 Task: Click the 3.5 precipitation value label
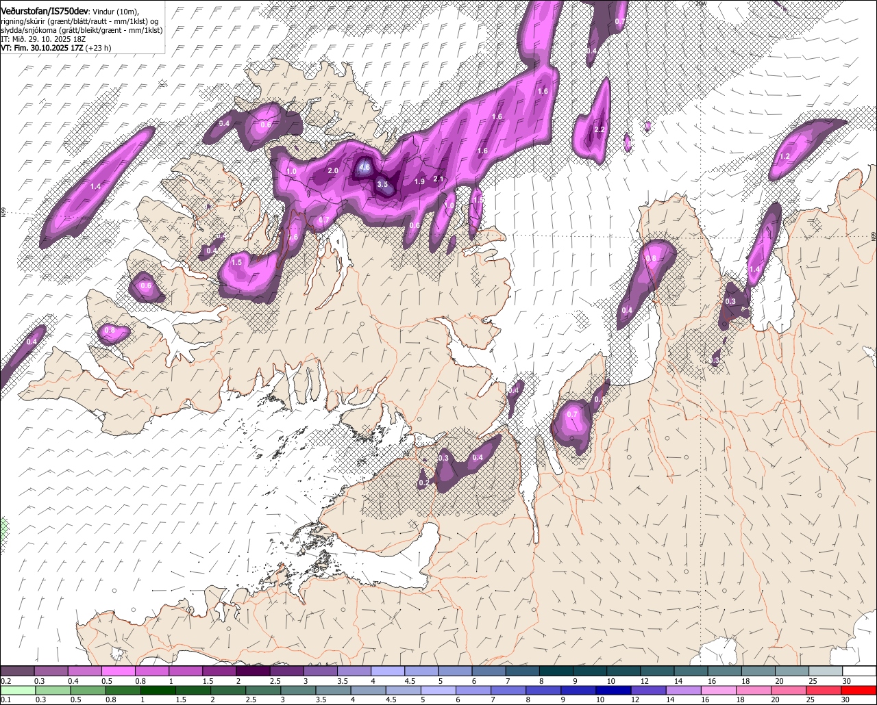382,184
